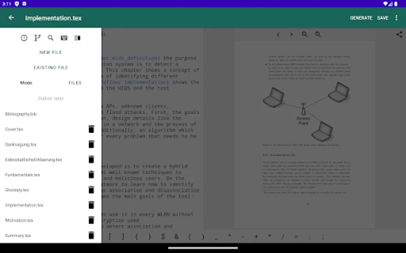
Task: Delete Summary.tex via the trash icon
Action: (x=91, y=235)
